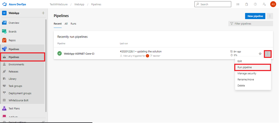Click the Deployment groups icon
The height and width of the screenshot is (123, 279).
(4, 93)
